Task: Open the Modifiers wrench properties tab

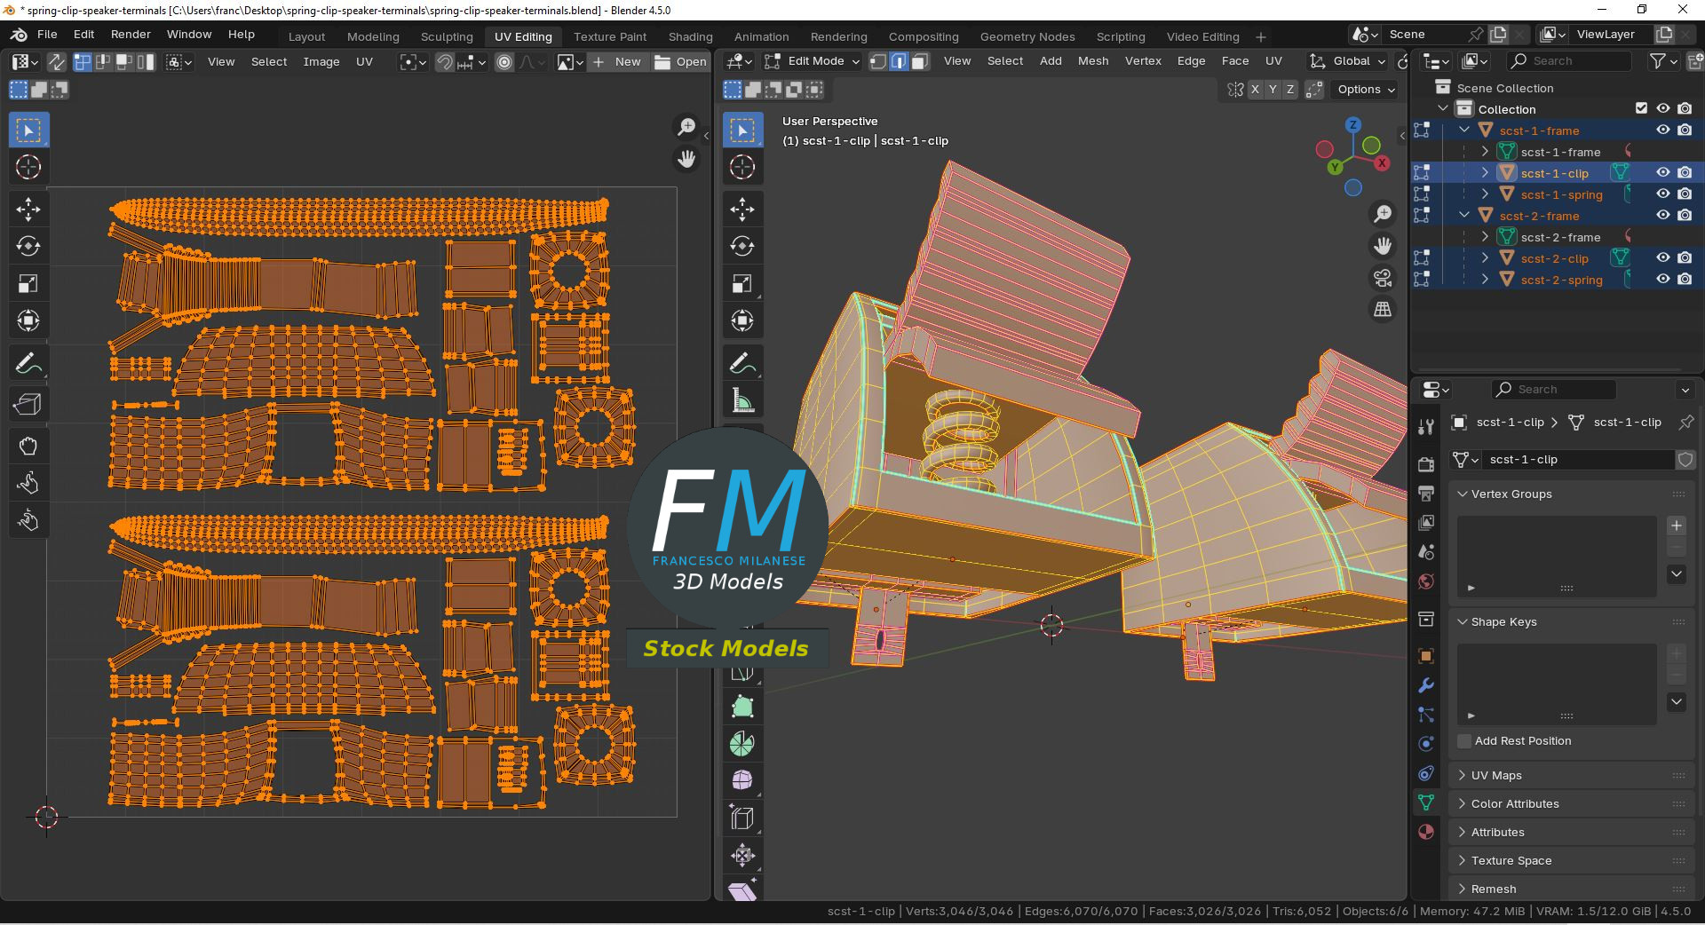Action: [1426, 685]
